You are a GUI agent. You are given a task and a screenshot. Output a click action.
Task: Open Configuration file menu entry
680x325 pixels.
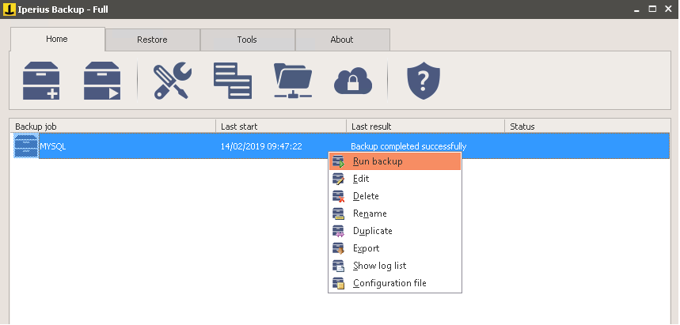click(x=395, y=282)
